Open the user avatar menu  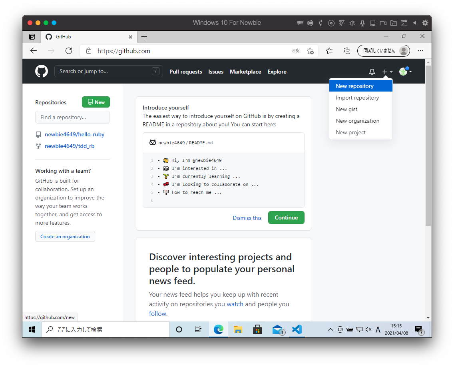coord(405,71)
